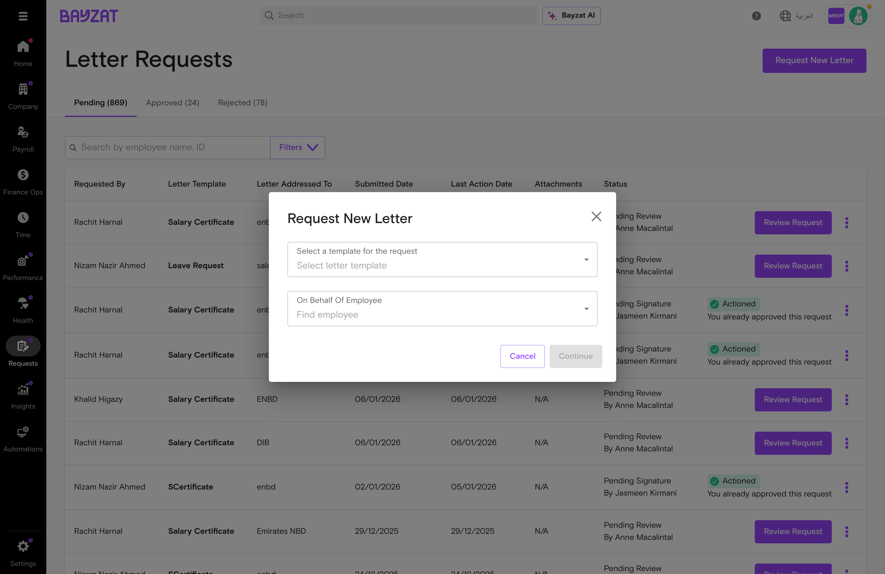The width and height of the screenshot is (885, 574).
Task: Open Company section in sidebar
Action: pos(23,96)
